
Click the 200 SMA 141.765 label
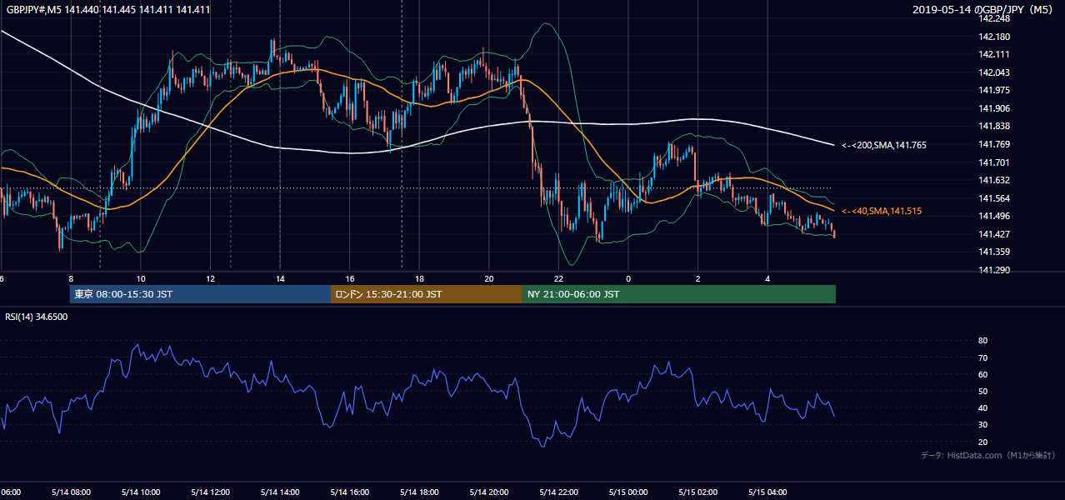click(883, 145)
